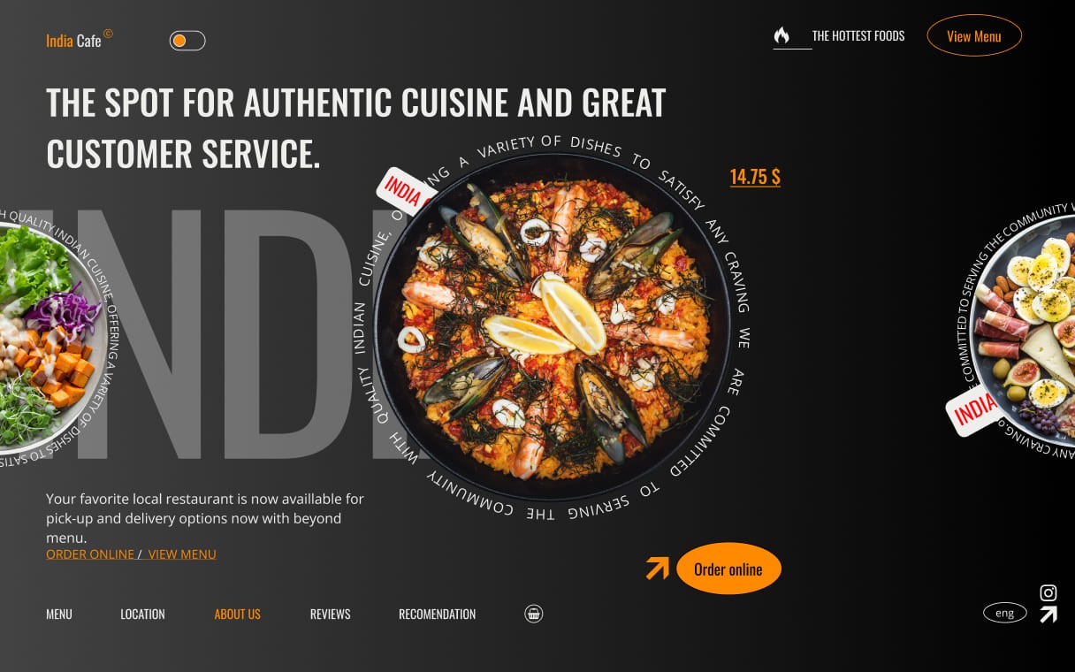The image size is (1075, 672).
Task: Select the salad bowl image
Action: point(44,338)
